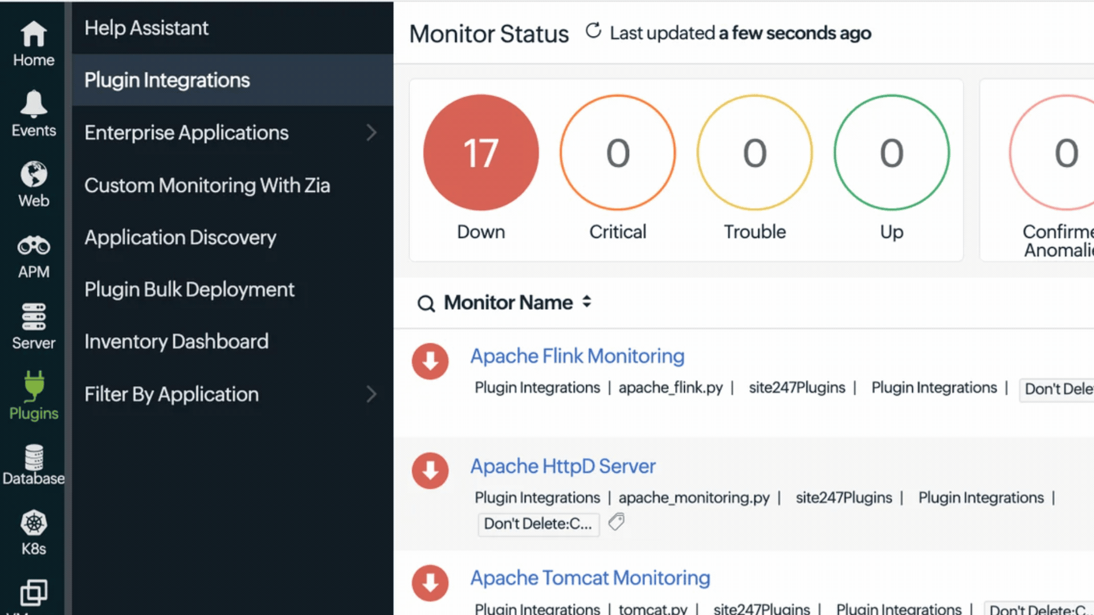
Task: Click site247Plugins in Apache HttpD row
Action: (x=844, y=498)
